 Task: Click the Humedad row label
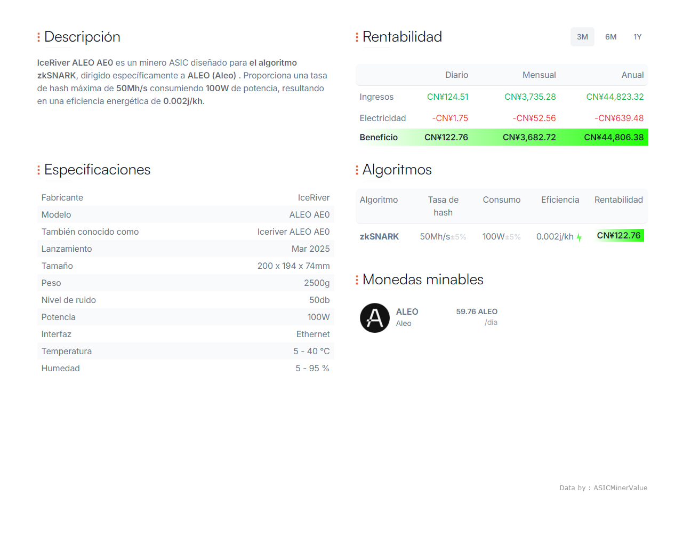pos(60,368)
